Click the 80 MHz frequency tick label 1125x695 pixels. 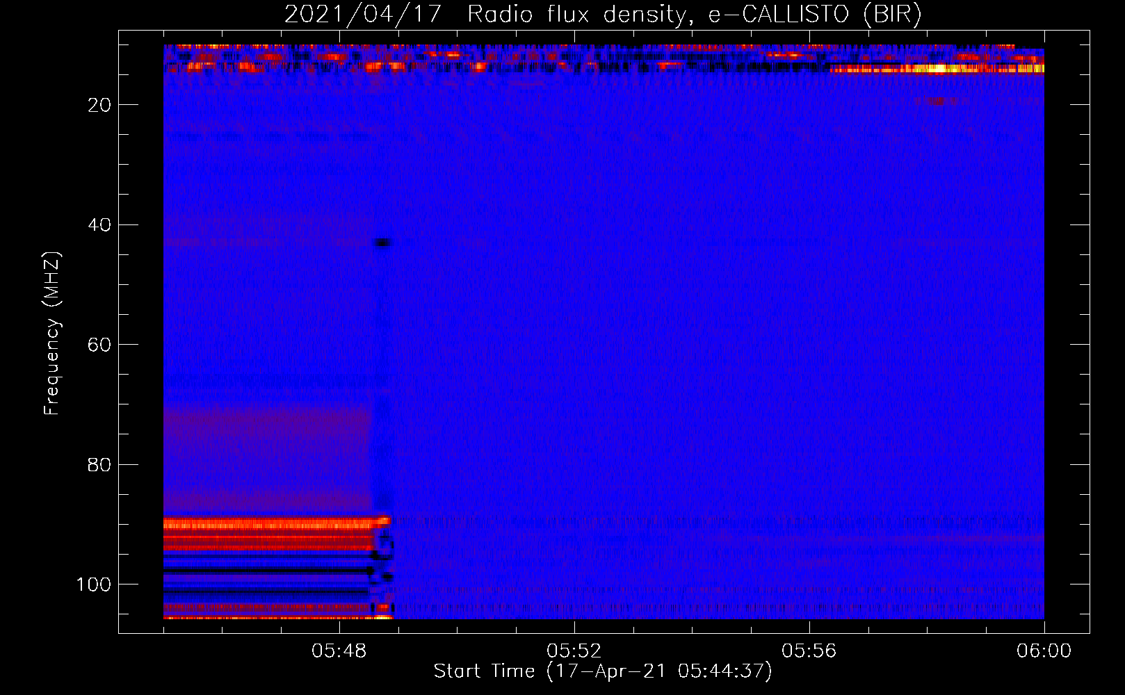[99, 464]
